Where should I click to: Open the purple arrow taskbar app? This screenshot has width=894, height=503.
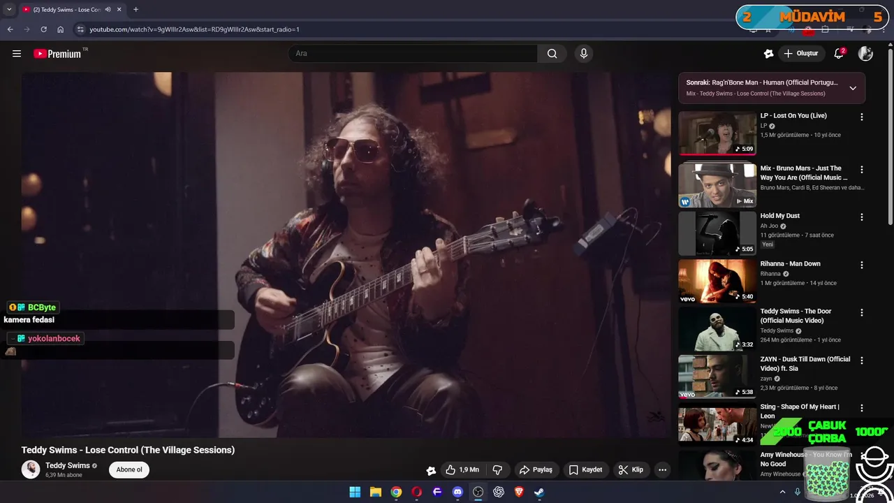point(437,492)
